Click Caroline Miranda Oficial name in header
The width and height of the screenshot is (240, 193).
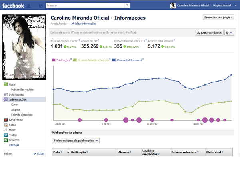[x=193, y=6]
